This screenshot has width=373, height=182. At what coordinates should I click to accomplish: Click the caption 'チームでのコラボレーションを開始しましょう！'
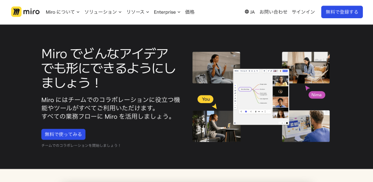(x=81, y=146)
